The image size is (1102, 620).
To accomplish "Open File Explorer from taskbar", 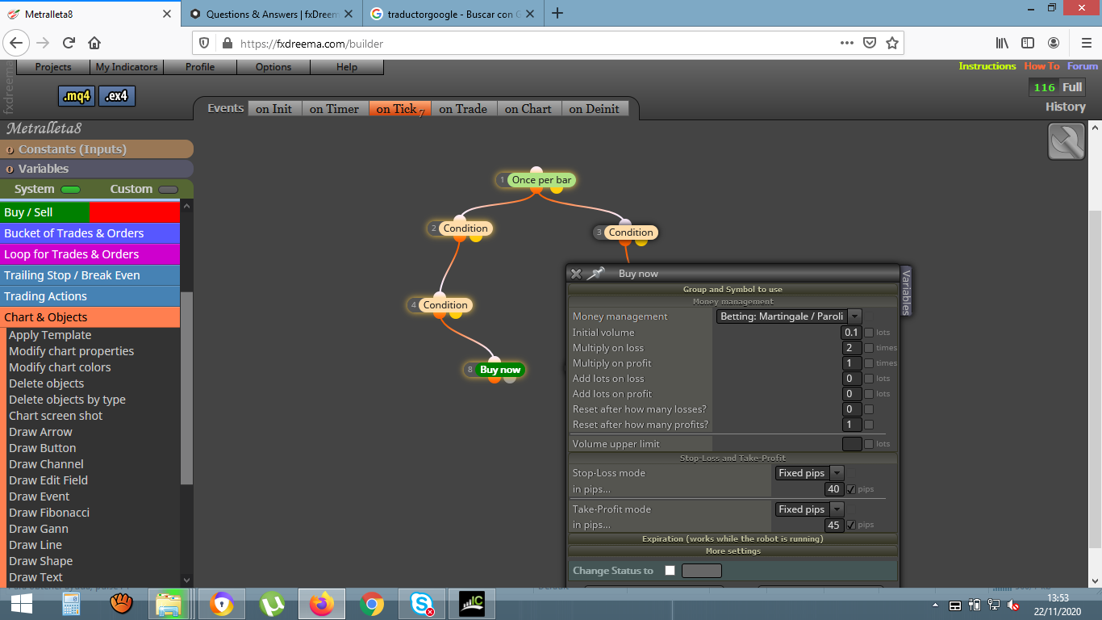I will (x=170, y=603).
